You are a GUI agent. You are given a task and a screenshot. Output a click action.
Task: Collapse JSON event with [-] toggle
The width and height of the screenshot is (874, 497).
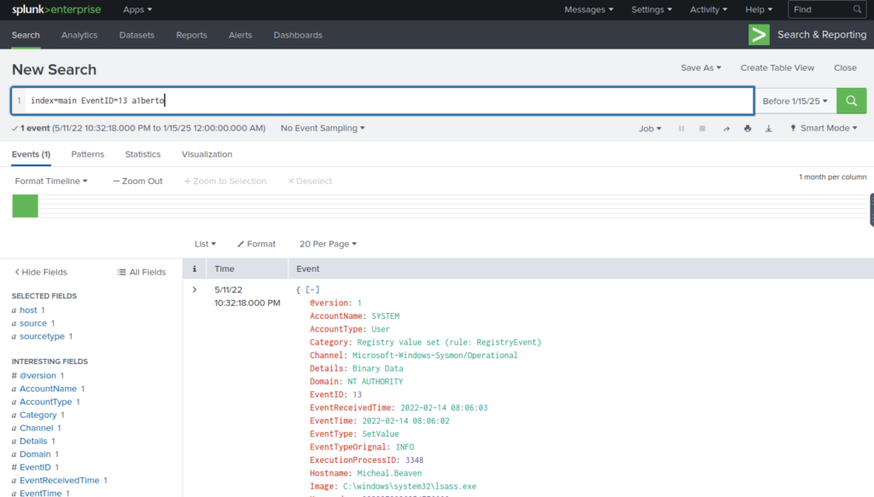coord(312,289)
